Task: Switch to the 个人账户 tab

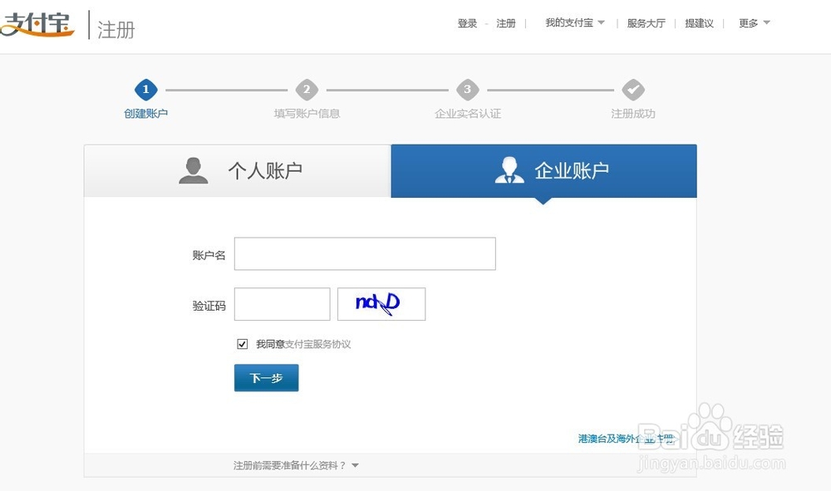Action: [238, 170]
